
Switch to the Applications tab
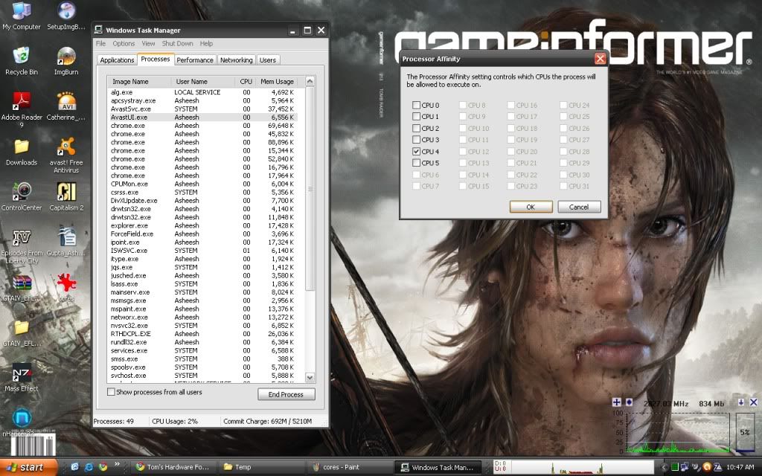coord(117,60)
